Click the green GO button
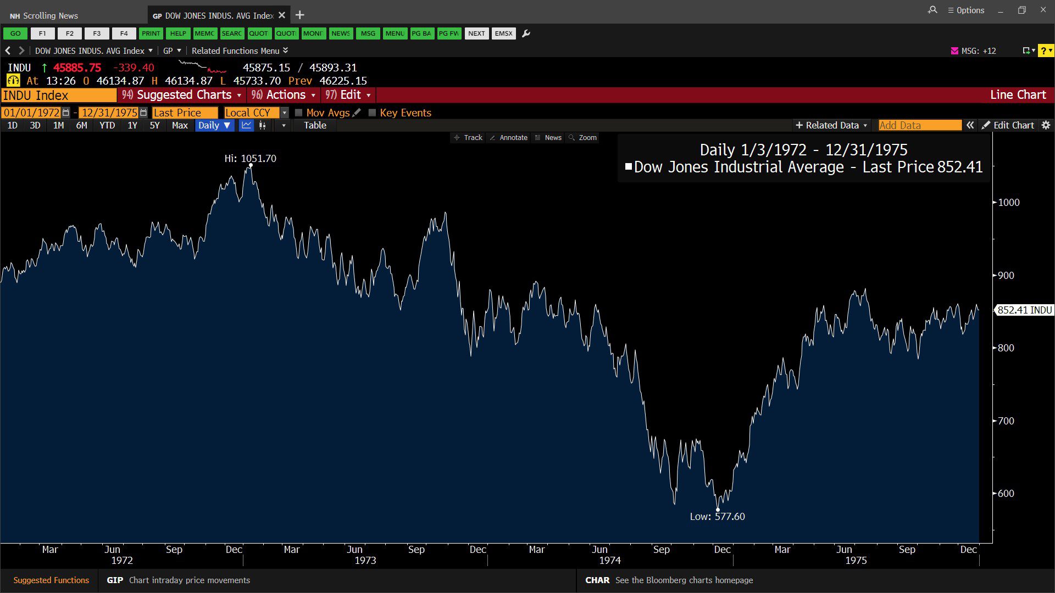1055x593 pixels. point(15,33)
